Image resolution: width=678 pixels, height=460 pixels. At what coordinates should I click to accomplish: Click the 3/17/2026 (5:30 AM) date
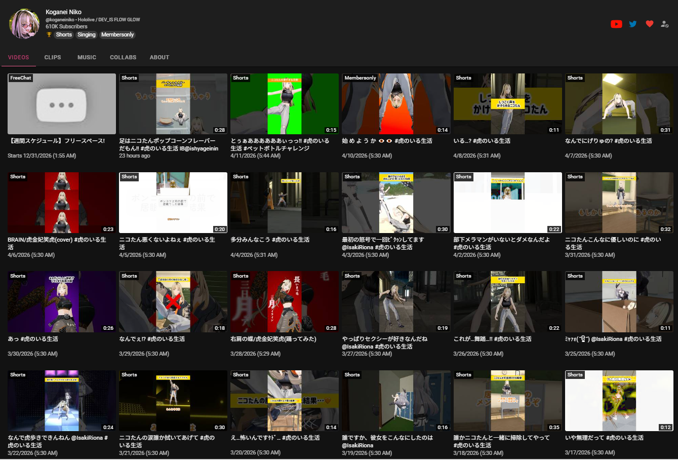click(590, 452)
